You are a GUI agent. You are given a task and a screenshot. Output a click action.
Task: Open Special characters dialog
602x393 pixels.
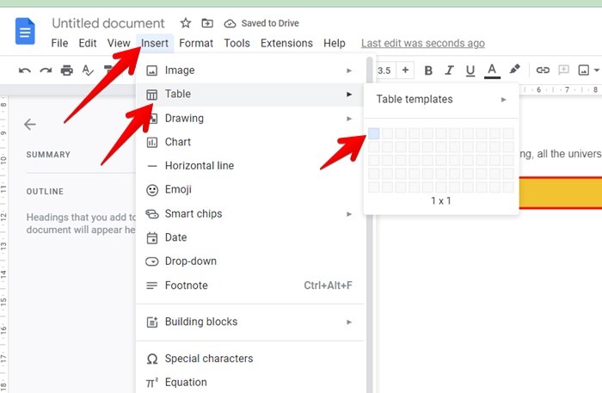[250, 359]
